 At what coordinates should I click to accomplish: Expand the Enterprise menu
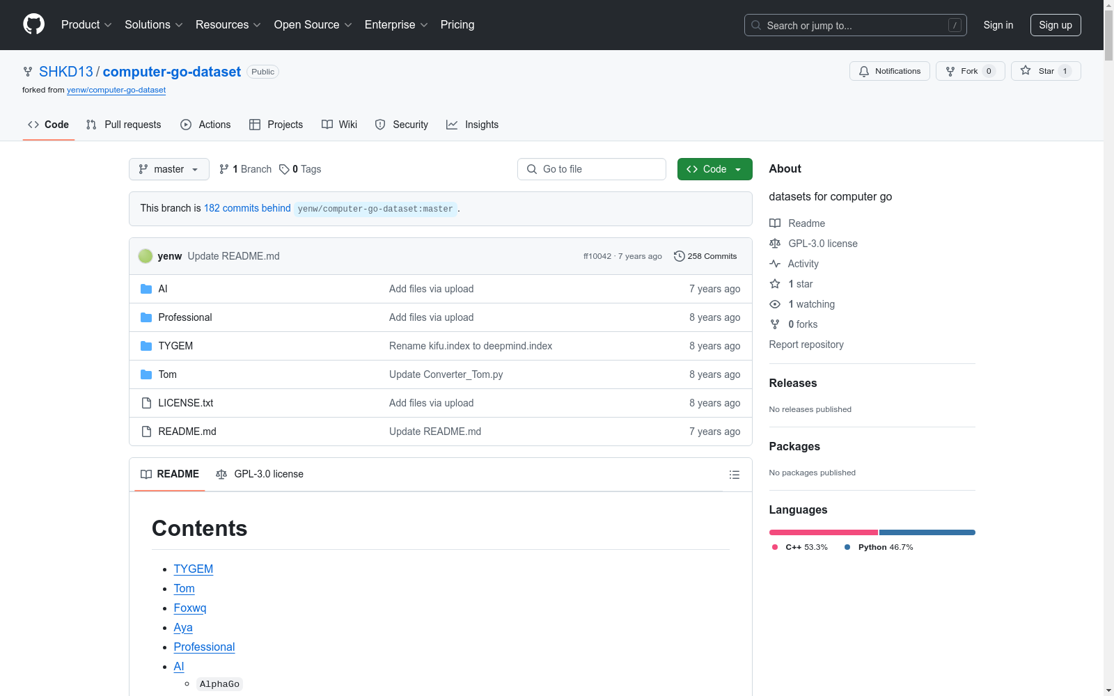point(396,24)
